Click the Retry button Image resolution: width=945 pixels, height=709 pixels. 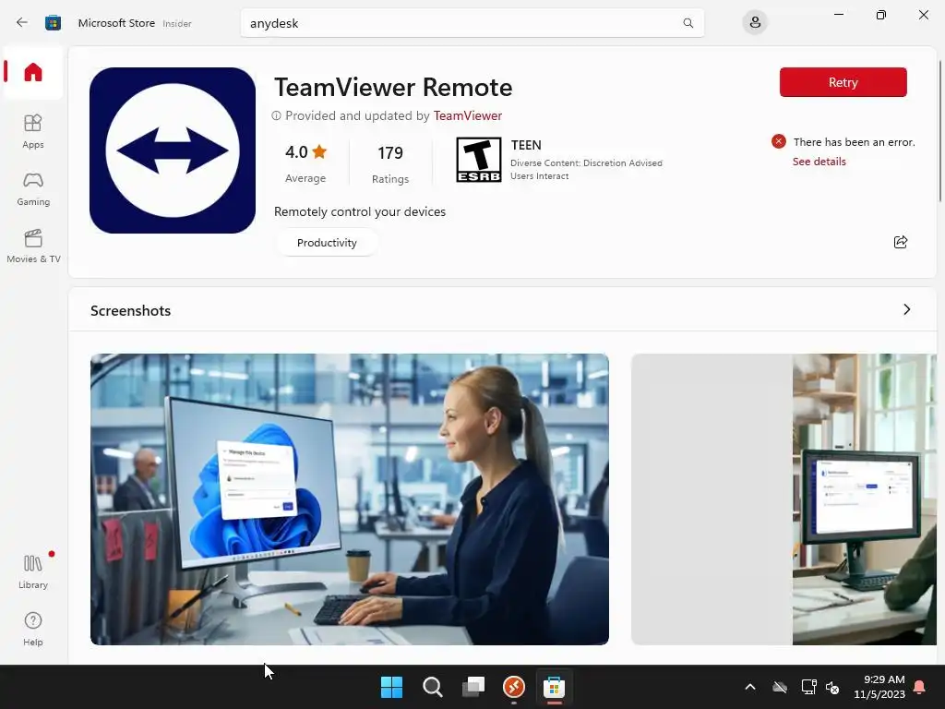pyautogui.click(x=843, y=82)
